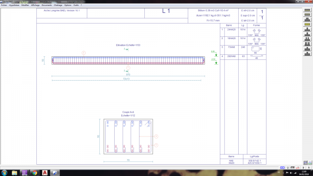313x176 pixels.
Task: Click the volume icon in system tray
Action: (291, 173)
